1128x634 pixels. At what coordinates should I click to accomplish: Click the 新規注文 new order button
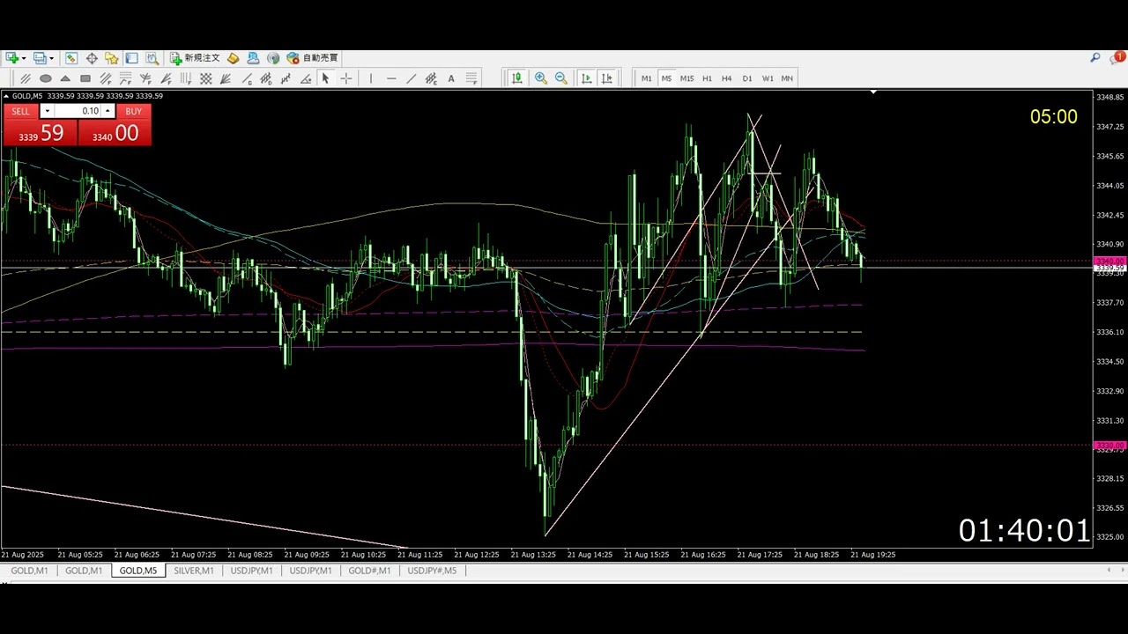[x=195, y=58]
